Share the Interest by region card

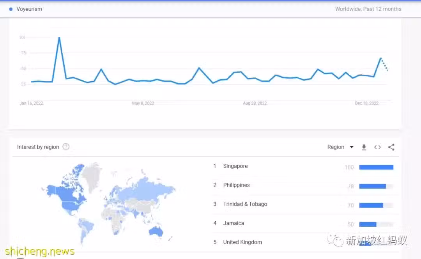coord(391,147)
